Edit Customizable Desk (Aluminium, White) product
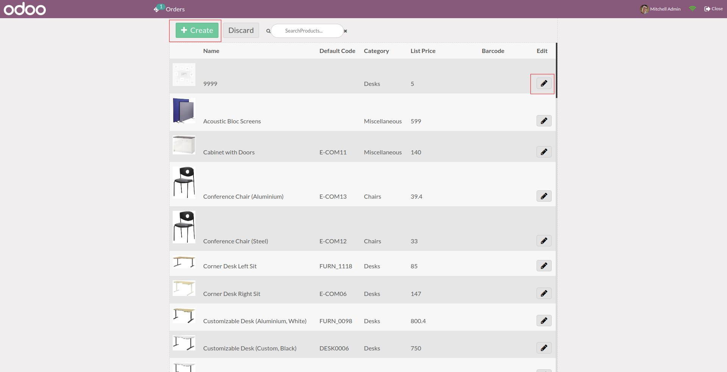727x372 pixels. pyautogui.click(x=544, y=321)
